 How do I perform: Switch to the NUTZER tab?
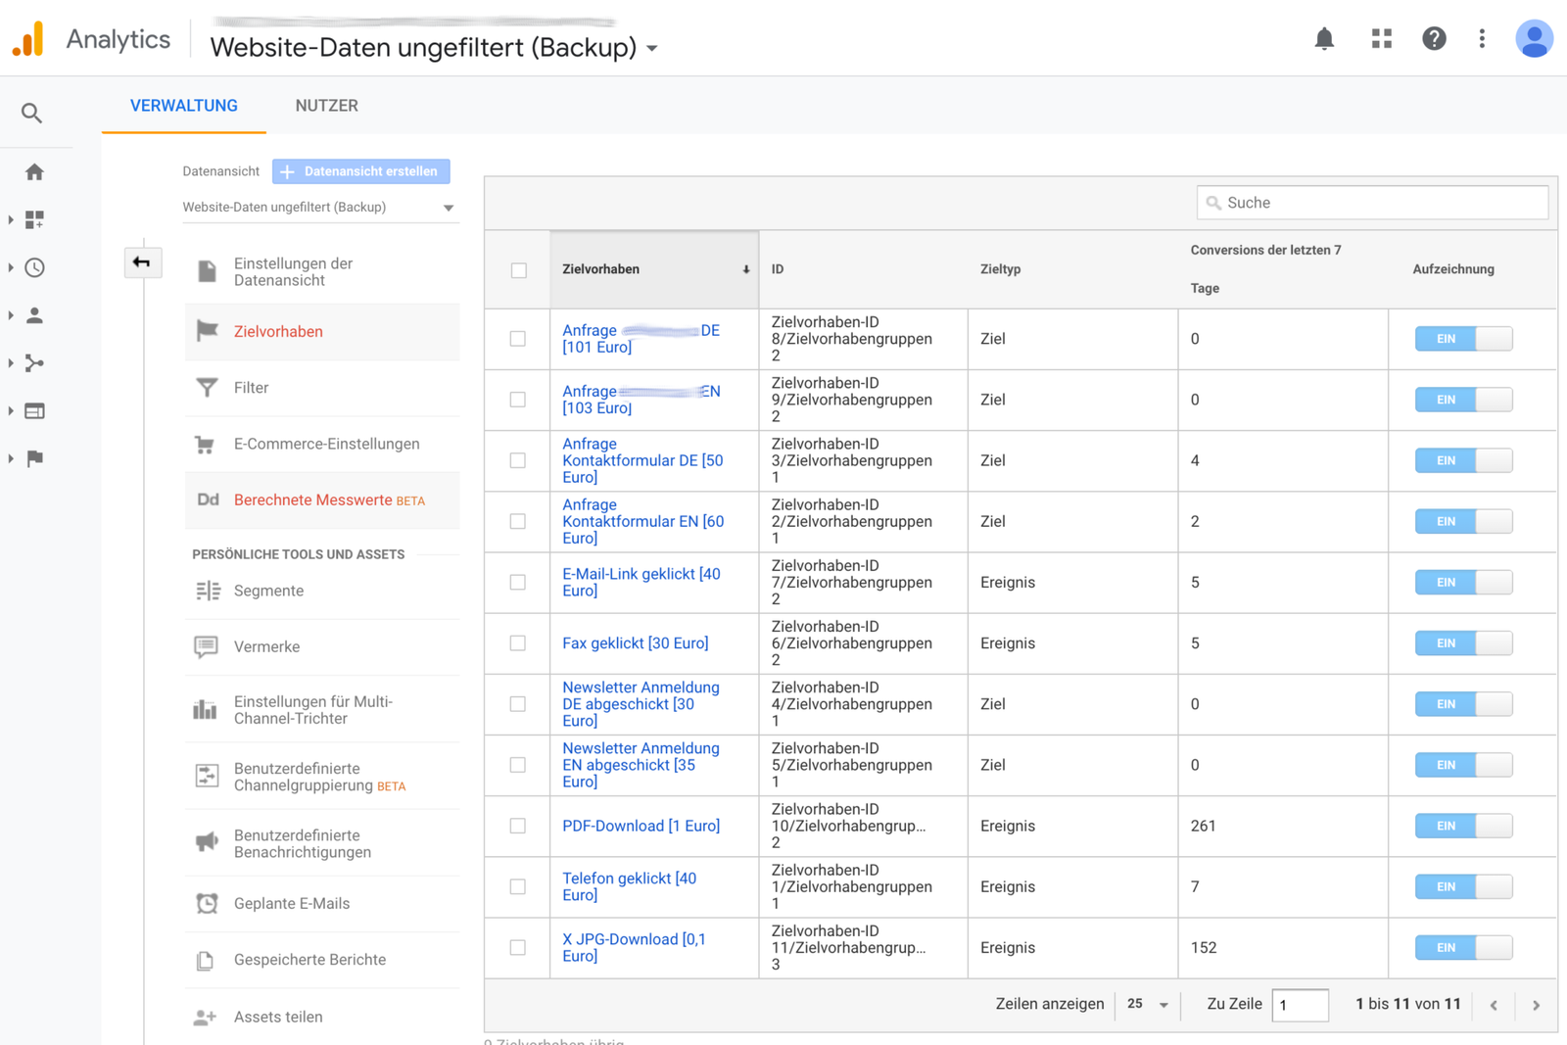coord(326,106)
